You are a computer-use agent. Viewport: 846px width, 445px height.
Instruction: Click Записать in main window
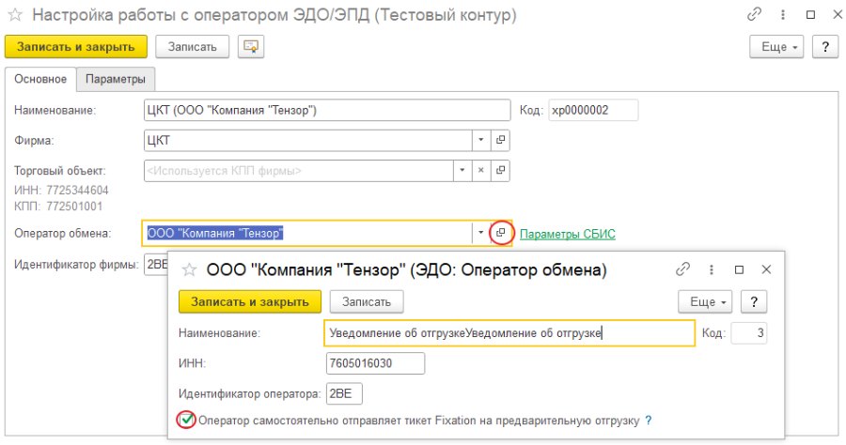tap(192, 47)
